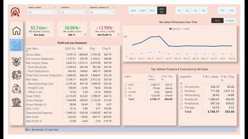Click the Dec 21 point on Selection line
This screenshot has width=248, height=139.
(159, 36)
